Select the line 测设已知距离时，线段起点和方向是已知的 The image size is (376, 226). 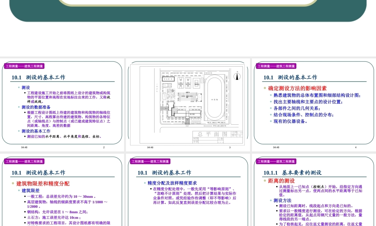pyautogui.click(x=316, y=206)
